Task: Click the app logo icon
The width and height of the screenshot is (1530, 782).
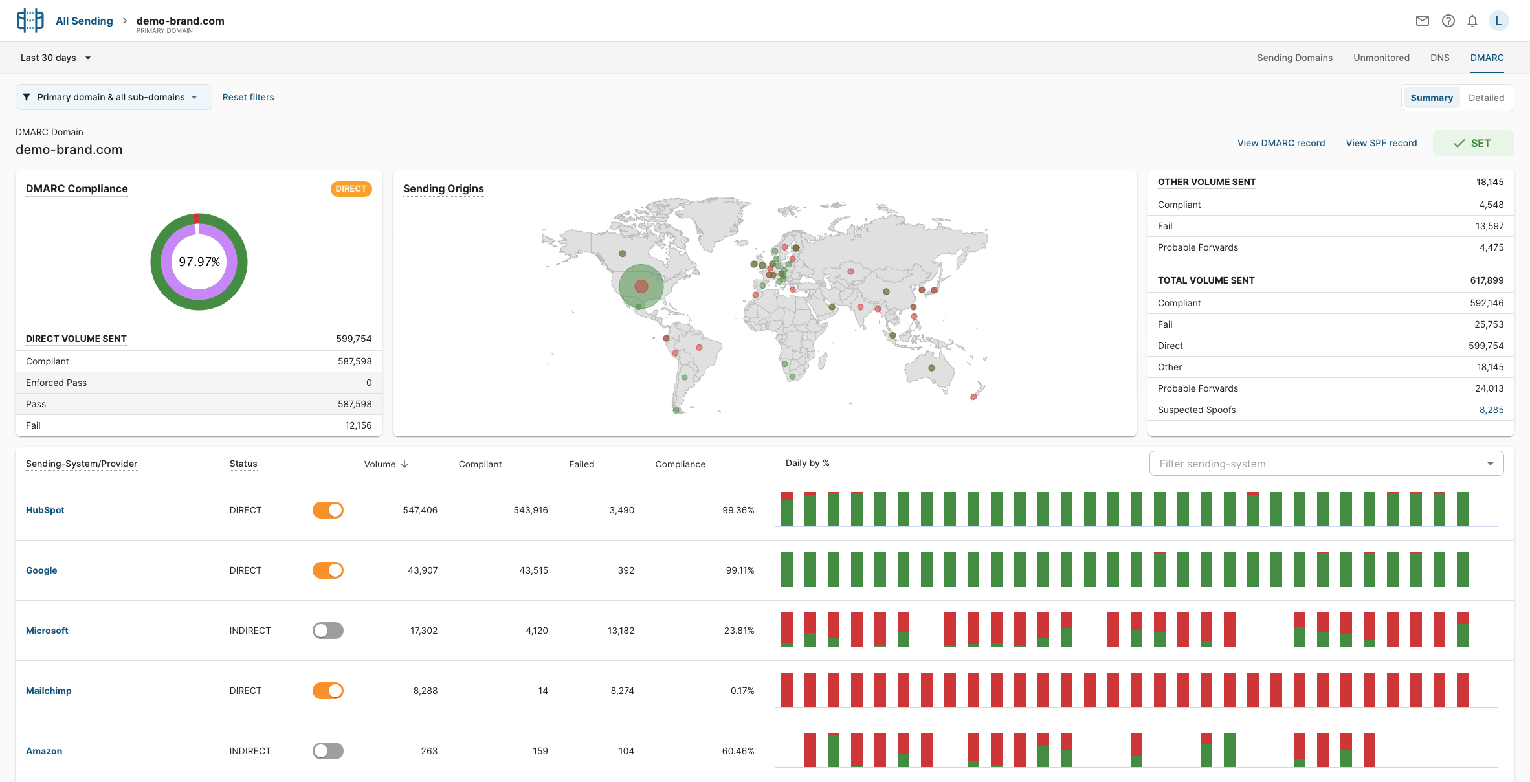Action: click(x=30, y=21)
